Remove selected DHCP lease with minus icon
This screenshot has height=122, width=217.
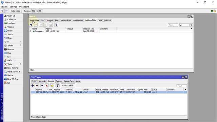pos(37,86)
